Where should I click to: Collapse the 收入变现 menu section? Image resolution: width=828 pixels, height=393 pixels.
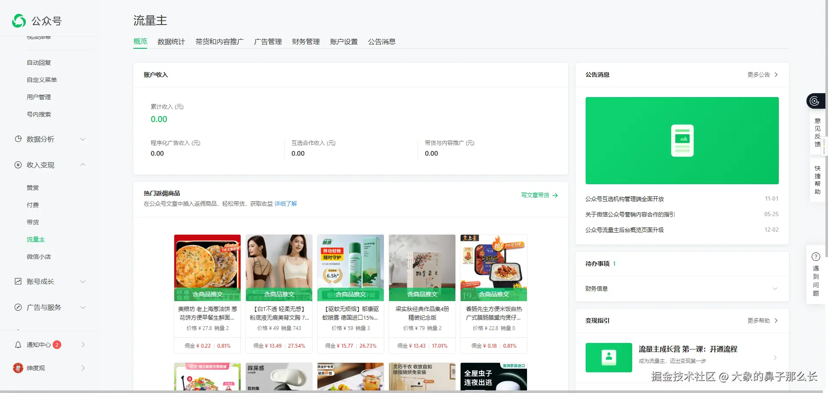pyautogui.click(x=82, y=165)
